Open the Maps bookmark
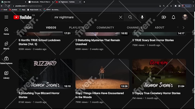 coord(22,10)
